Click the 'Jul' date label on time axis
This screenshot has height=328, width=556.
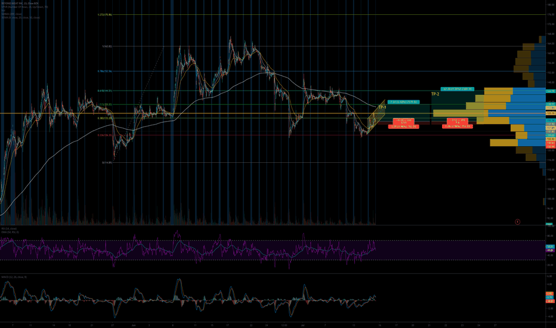pyautogui.click(x=303, y=325)
